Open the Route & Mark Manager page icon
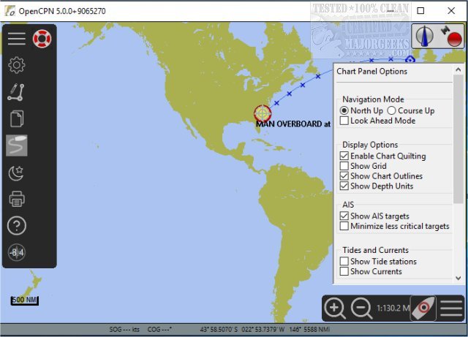The image size is (468, 337). (17, 118)
